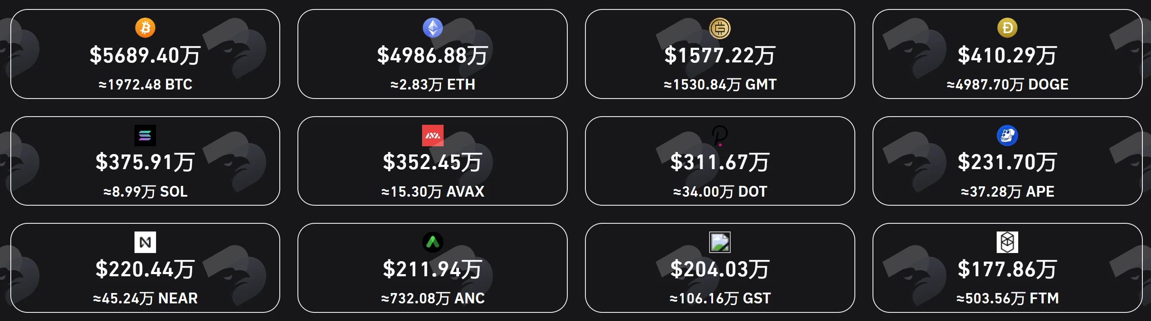The image size is (1151, 321).
Task: Click the Polkadot logo icon
Action: pyautogui.click(x=720, y=136)
